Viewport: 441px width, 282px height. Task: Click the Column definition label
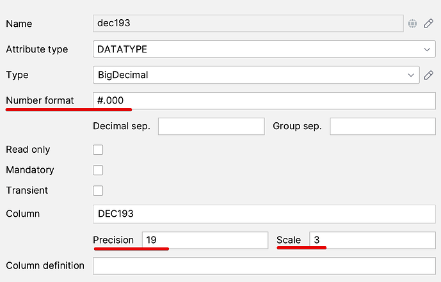[45, 266]
